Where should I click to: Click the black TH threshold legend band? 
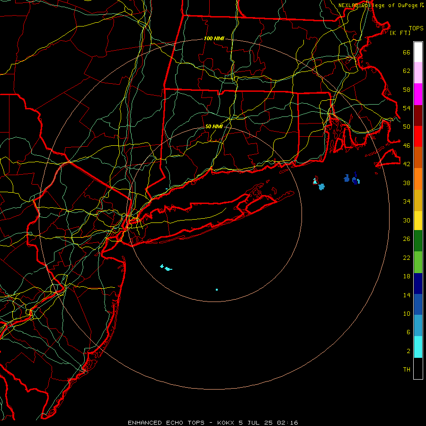[x=418, y=368]
